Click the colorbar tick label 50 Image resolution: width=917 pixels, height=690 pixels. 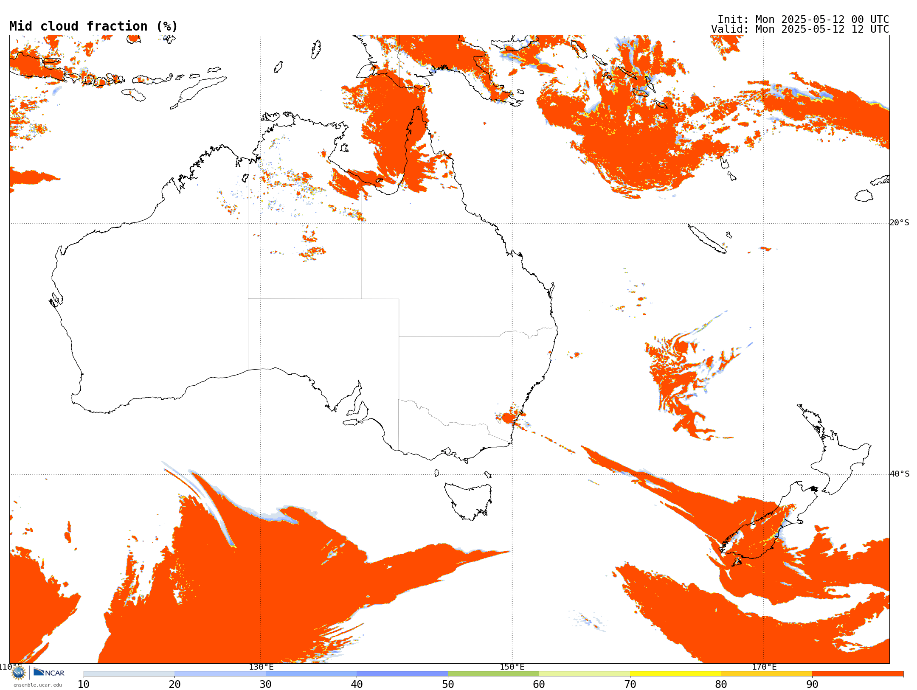click(448, 684)
